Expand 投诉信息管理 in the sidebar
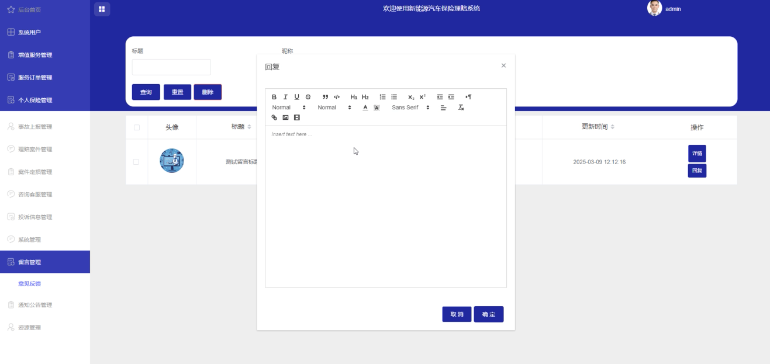The height and width of the screenshot is (364, 770). click(x=45, y=217)
